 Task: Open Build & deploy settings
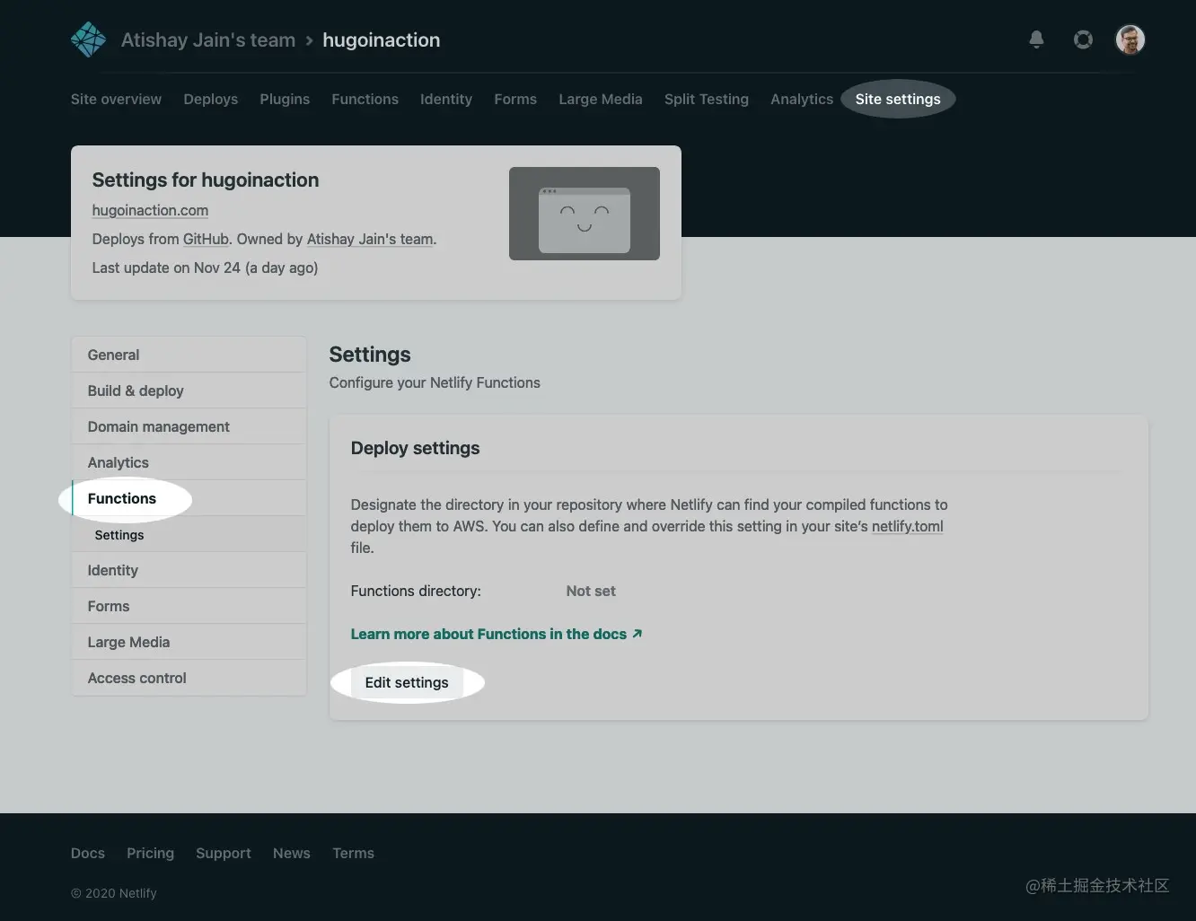point(189,390)
